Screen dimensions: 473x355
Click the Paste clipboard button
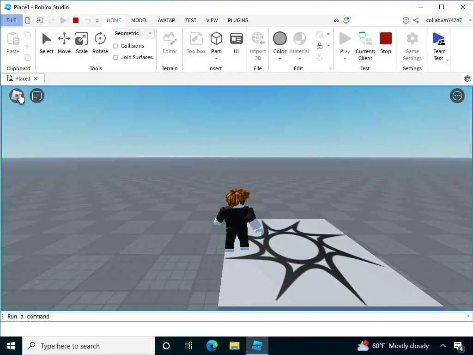(x=13, y=43)
